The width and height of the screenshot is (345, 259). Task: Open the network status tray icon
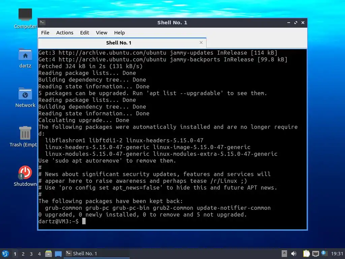click(315, 254)
